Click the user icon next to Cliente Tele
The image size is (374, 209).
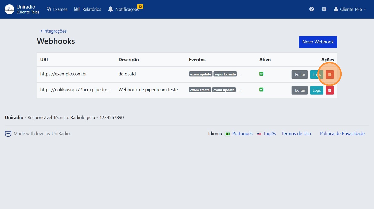[x=335, y=9]
